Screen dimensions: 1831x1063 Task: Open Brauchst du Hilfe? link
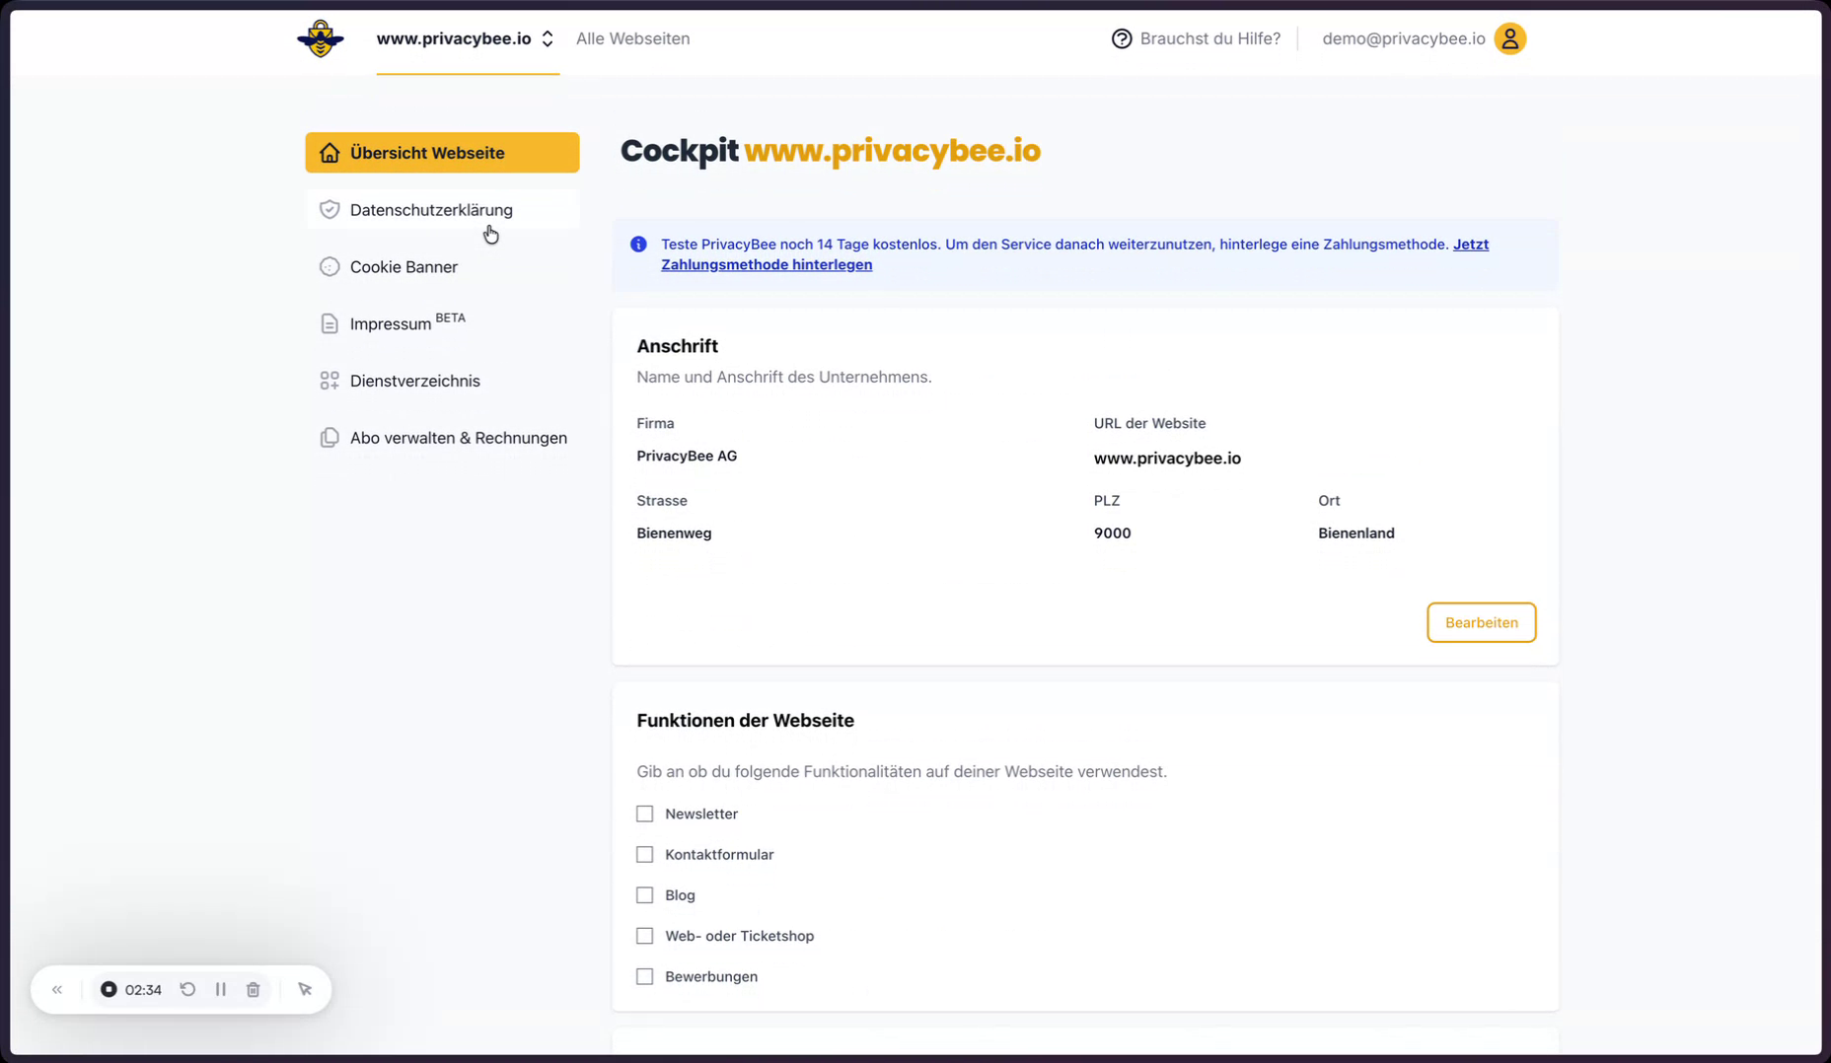pos(1209,38)
